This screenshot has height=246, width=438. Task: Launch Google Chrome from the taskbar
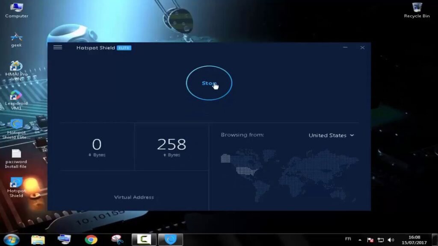(91, 240)
